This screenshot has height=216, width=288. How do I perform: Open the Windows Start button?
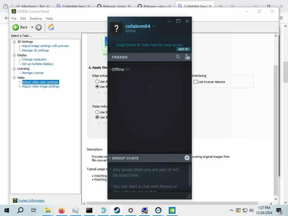[x=7, y=210]
